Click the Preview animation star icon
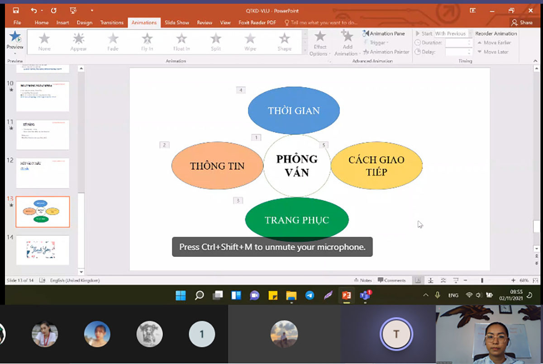The height and width of the screenshot is (364, 543). [15, 37]
